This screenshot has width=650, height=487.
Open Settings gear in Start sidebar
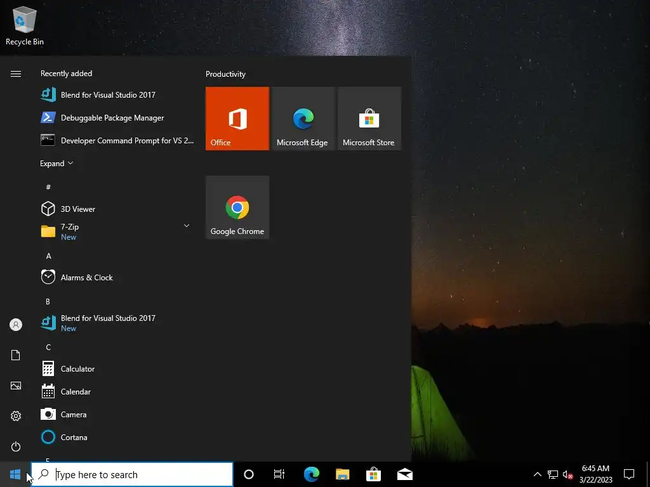tap(16, 416)
